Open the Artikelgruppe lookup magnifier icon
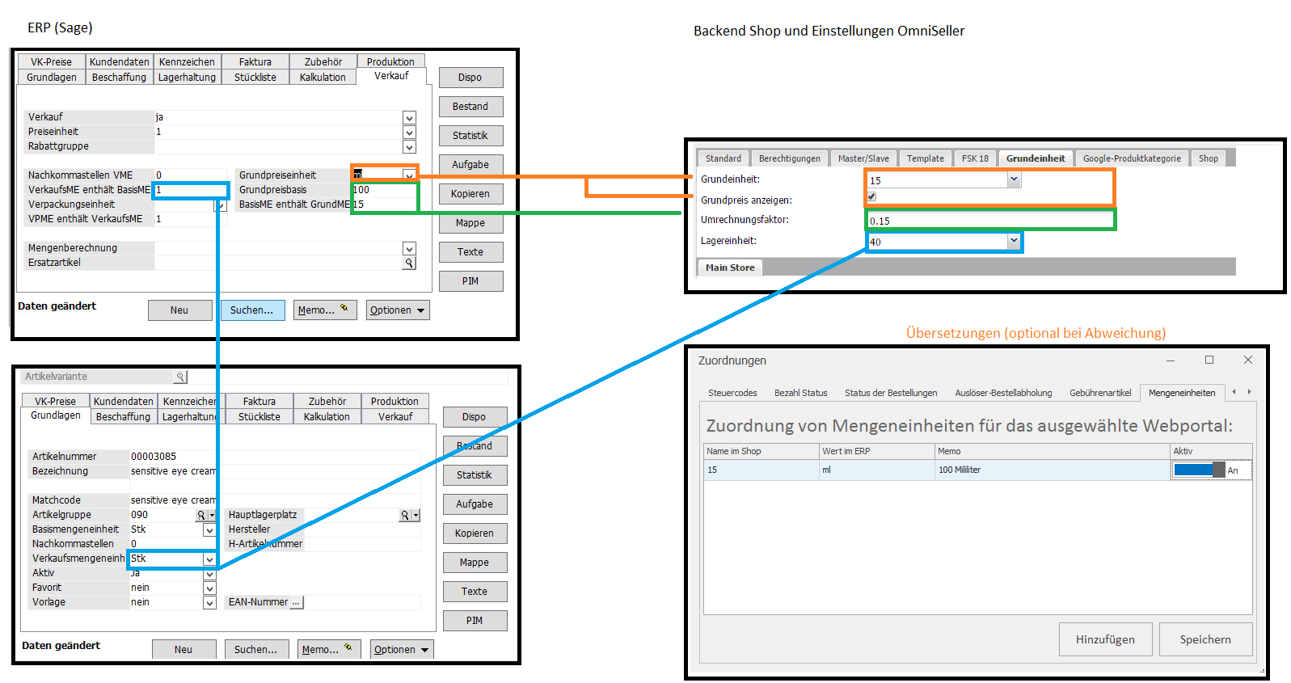The image size is (1291, 683). [x=201, y=515]
